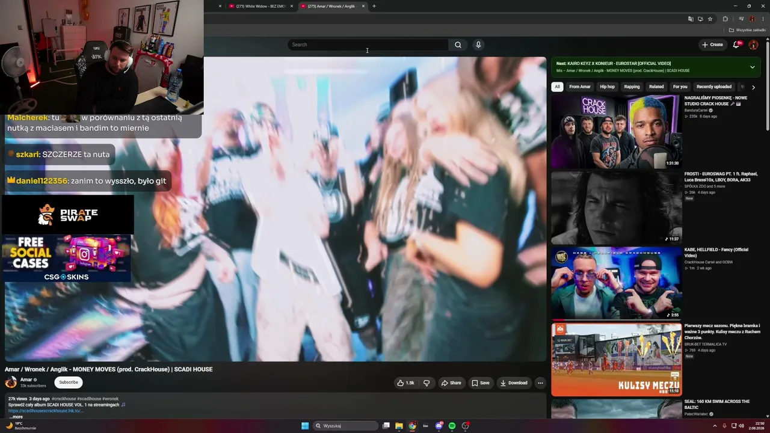Open the Chrome profile avatar
The height and width of the screenshot is (433, 770).
click(x=752, y=19)
